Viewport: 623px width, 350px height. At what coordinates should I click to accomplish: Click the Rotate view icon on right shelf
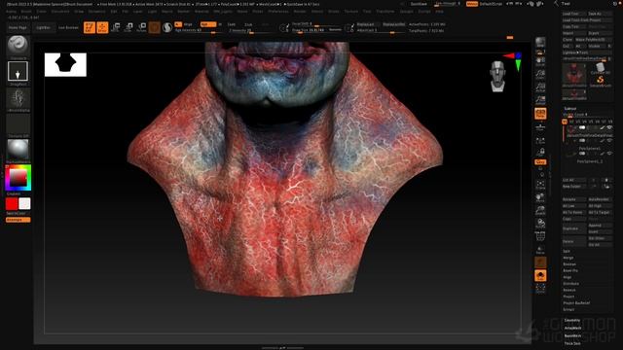(x=540, y=224)
